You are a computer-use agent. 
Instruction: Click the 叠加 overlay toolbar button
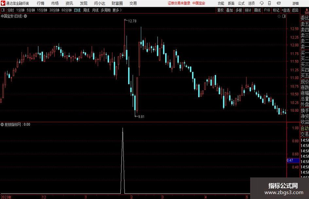(230, 10)
